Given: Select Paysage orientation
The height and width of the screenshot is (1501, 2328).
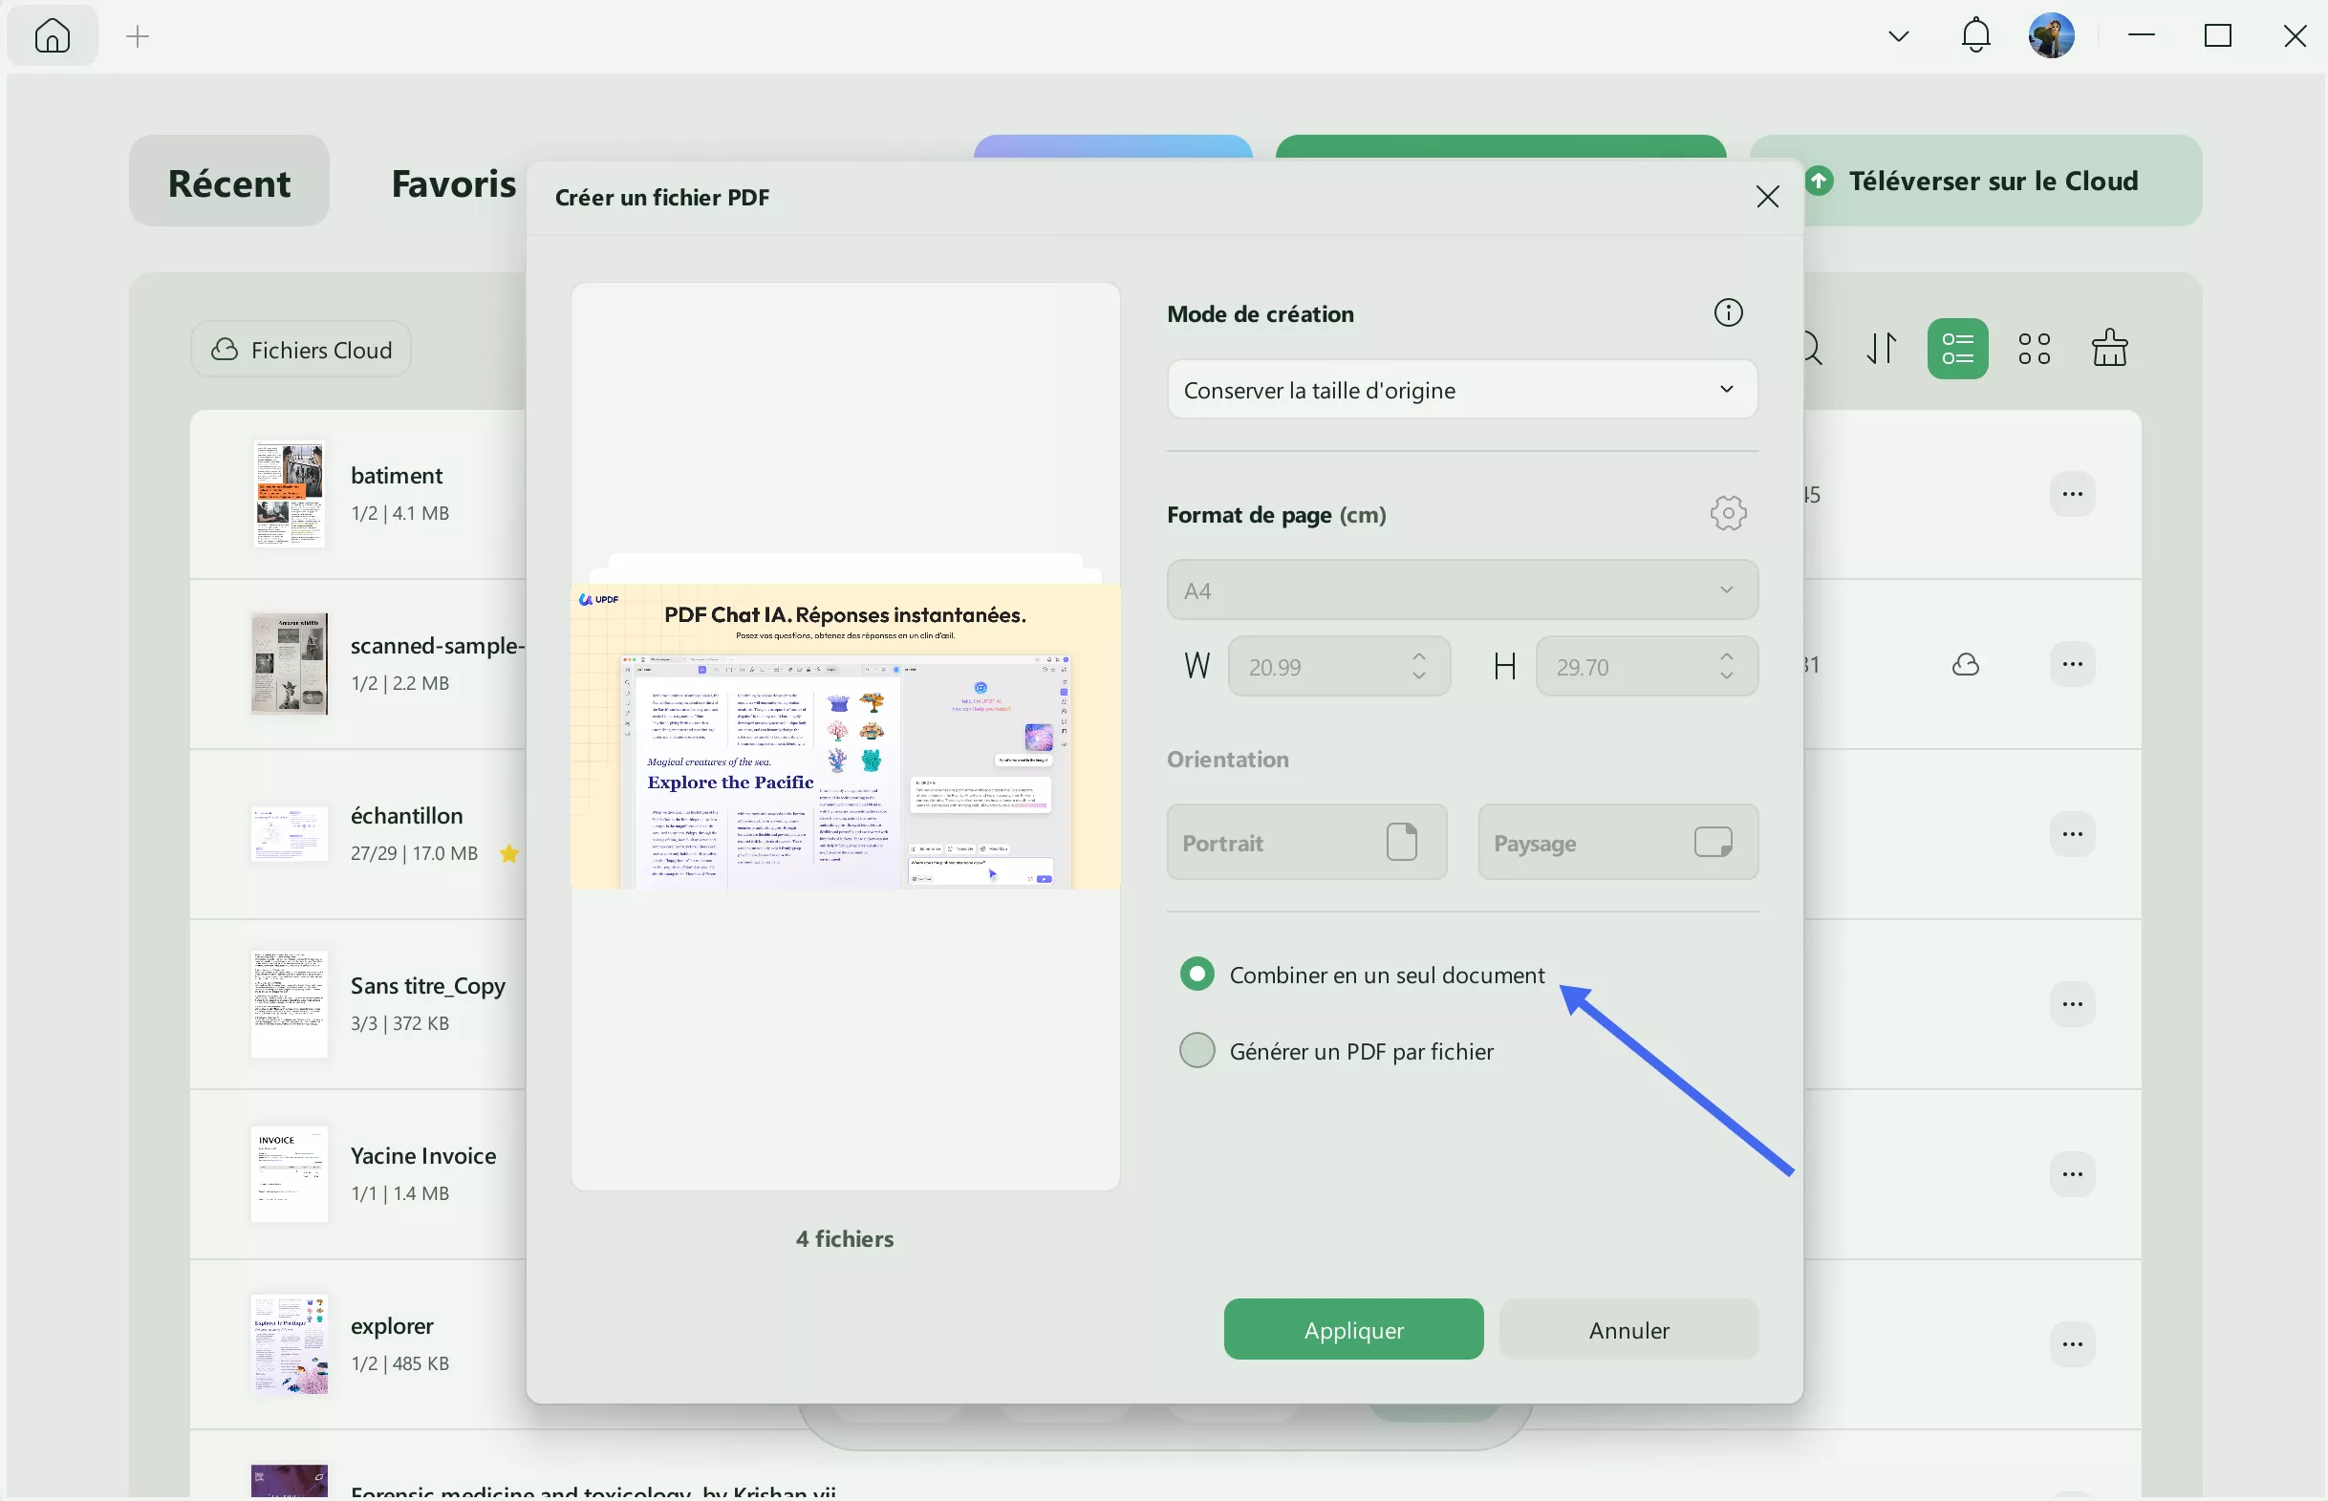Looking at the screenshot, I should click(1615, 841).
